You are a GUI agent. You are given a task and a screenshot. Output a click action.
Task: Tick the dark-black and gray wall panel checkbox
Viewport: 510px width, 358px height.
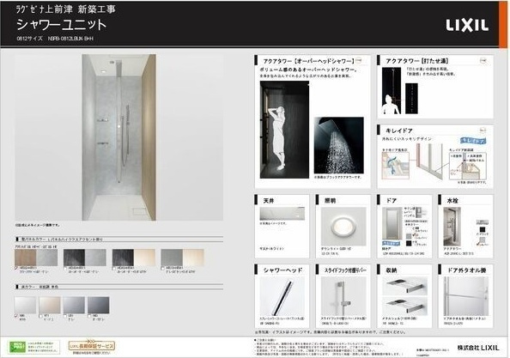pyautogui.click(x=65, y=268)
